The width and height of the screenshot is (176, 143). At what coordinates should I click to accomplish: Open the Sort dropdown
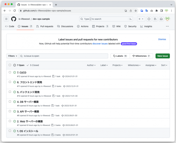click(164, 65)
